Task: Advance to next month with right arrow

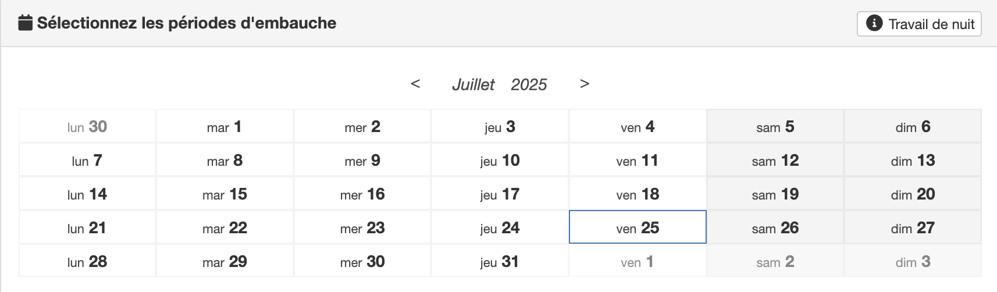Action: pyautogui.click(x=585, y=84)
